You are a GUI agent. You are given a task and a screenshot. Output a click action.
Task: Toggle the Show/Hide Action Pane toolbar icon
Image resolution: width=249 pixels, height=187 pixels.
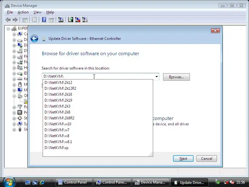point(51,20)
